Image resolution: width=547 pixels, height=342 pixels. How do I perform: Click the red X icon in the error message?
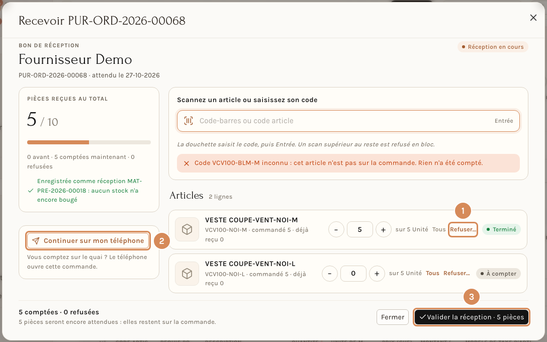[x=187, y=163]
